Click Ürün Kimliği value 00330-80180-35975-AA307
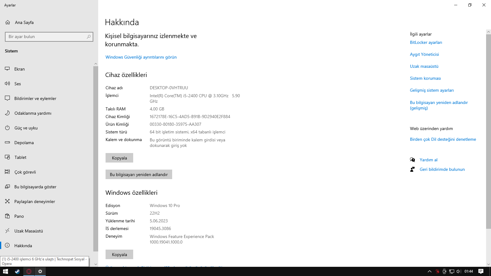This screenshot has height=276, width=491. click(176, 125)
